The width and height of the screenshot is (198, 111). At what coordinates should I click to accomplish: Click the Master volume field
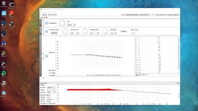tap(134, 33)
